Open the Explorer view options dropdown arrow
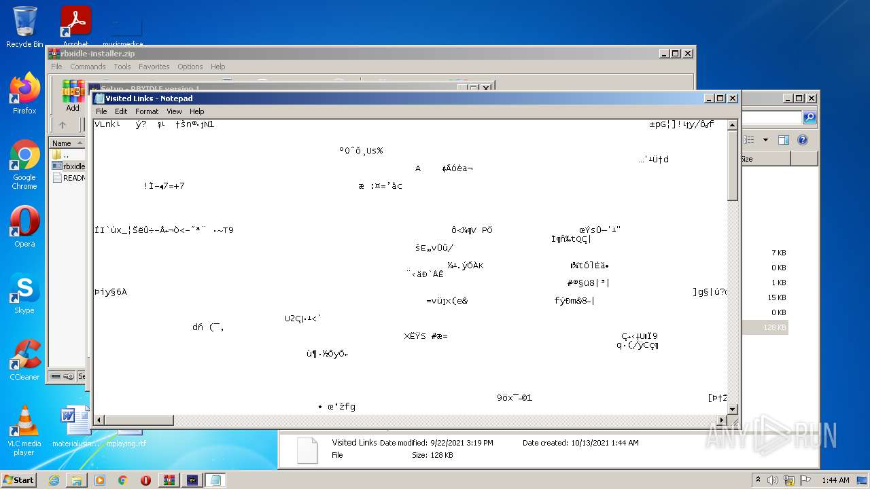This screenshot has height=489, width=870. 765,140
